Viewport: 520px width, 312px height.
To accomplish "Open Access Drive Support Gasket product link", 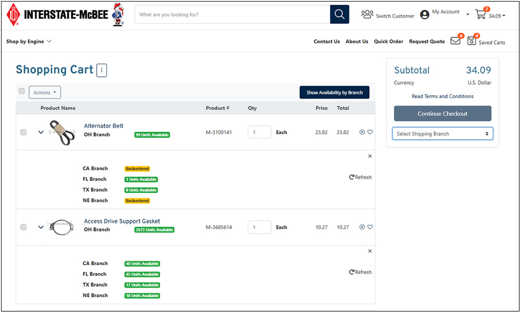I will click(x=122, y=221).
